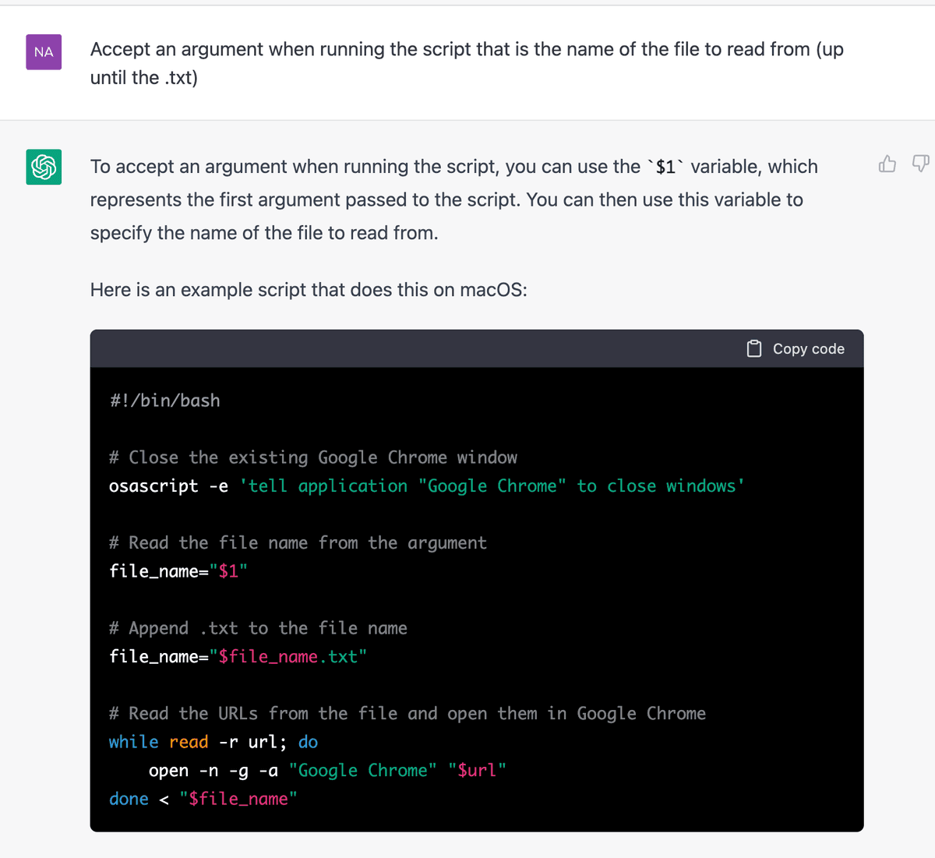This screenshot has height=858, width=935.
Task: Click the osascript command line
Action: click(x=426, y=486)
